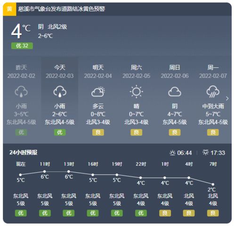
Task: Click the sunrise icon beside 06:44
Action: click(172, 153)
